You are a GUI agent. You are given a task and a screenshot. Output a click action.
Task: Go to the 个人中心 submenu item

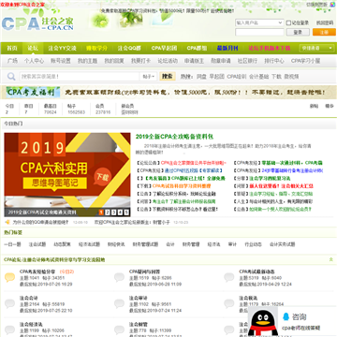(x=34, y=61)
